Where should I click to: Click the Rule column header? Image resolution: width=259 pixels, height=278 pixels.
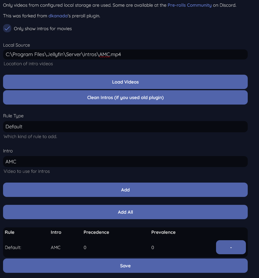tap(10, 232)
